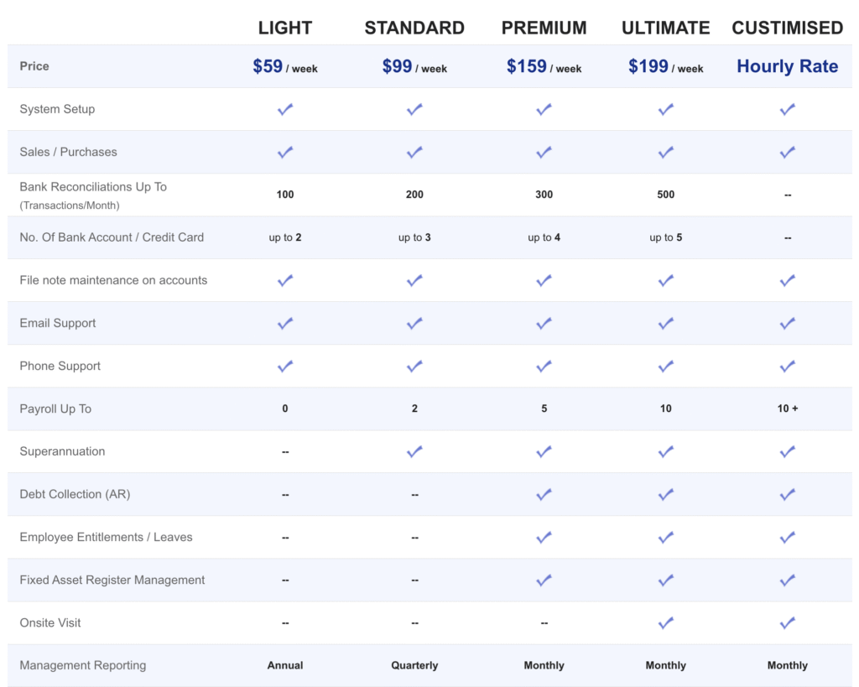Click Phone Support checkmark under ULTIMATE plan
This screenshot has height=687, width=859.
pos(666,366)
